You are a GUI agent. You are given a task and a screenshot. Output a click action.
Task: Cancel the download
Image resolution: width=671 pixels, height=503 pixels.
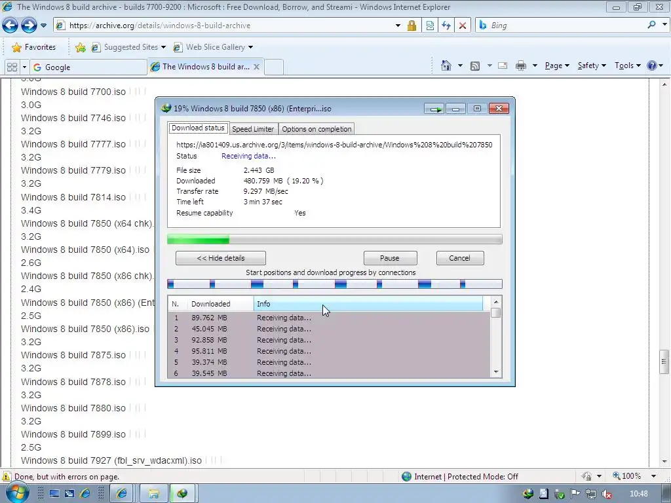[x=459, y=258]
